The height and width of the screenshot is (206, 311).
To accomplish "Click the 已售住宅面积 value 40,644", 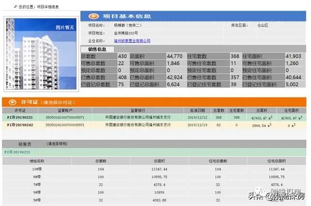I will click(294, 78).
